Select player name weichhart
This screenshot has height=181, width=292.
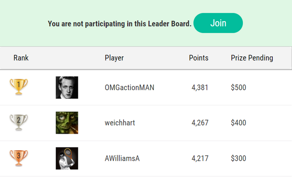(120, 123)
